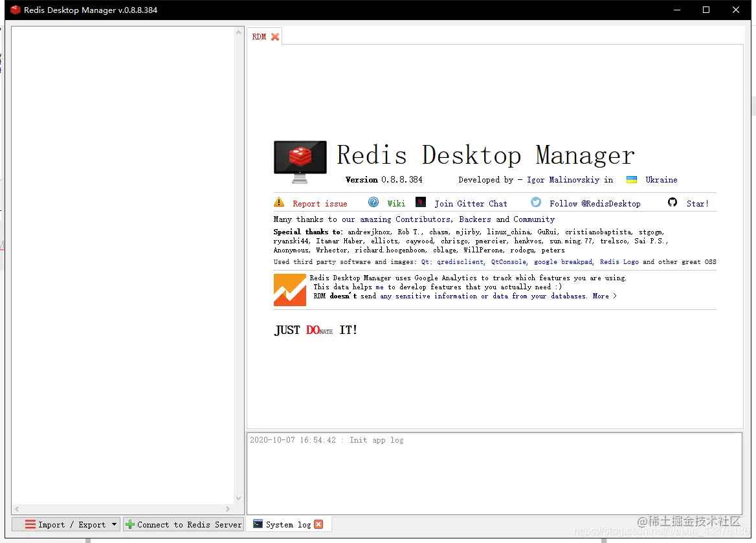
Task: Close the System log tab
Action: tap(318, 524)
